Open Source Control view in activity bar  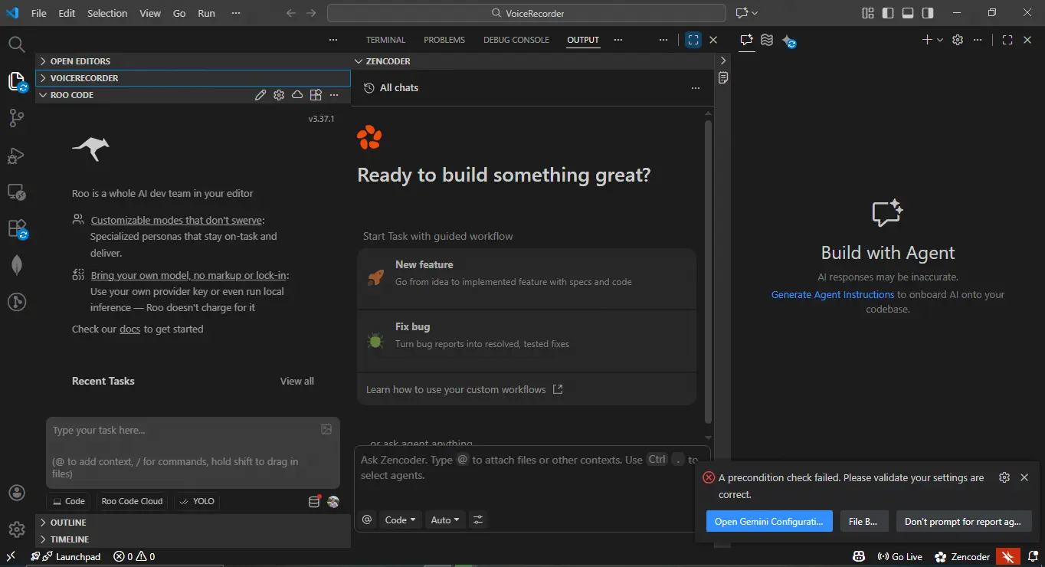[x=17, y=117]
